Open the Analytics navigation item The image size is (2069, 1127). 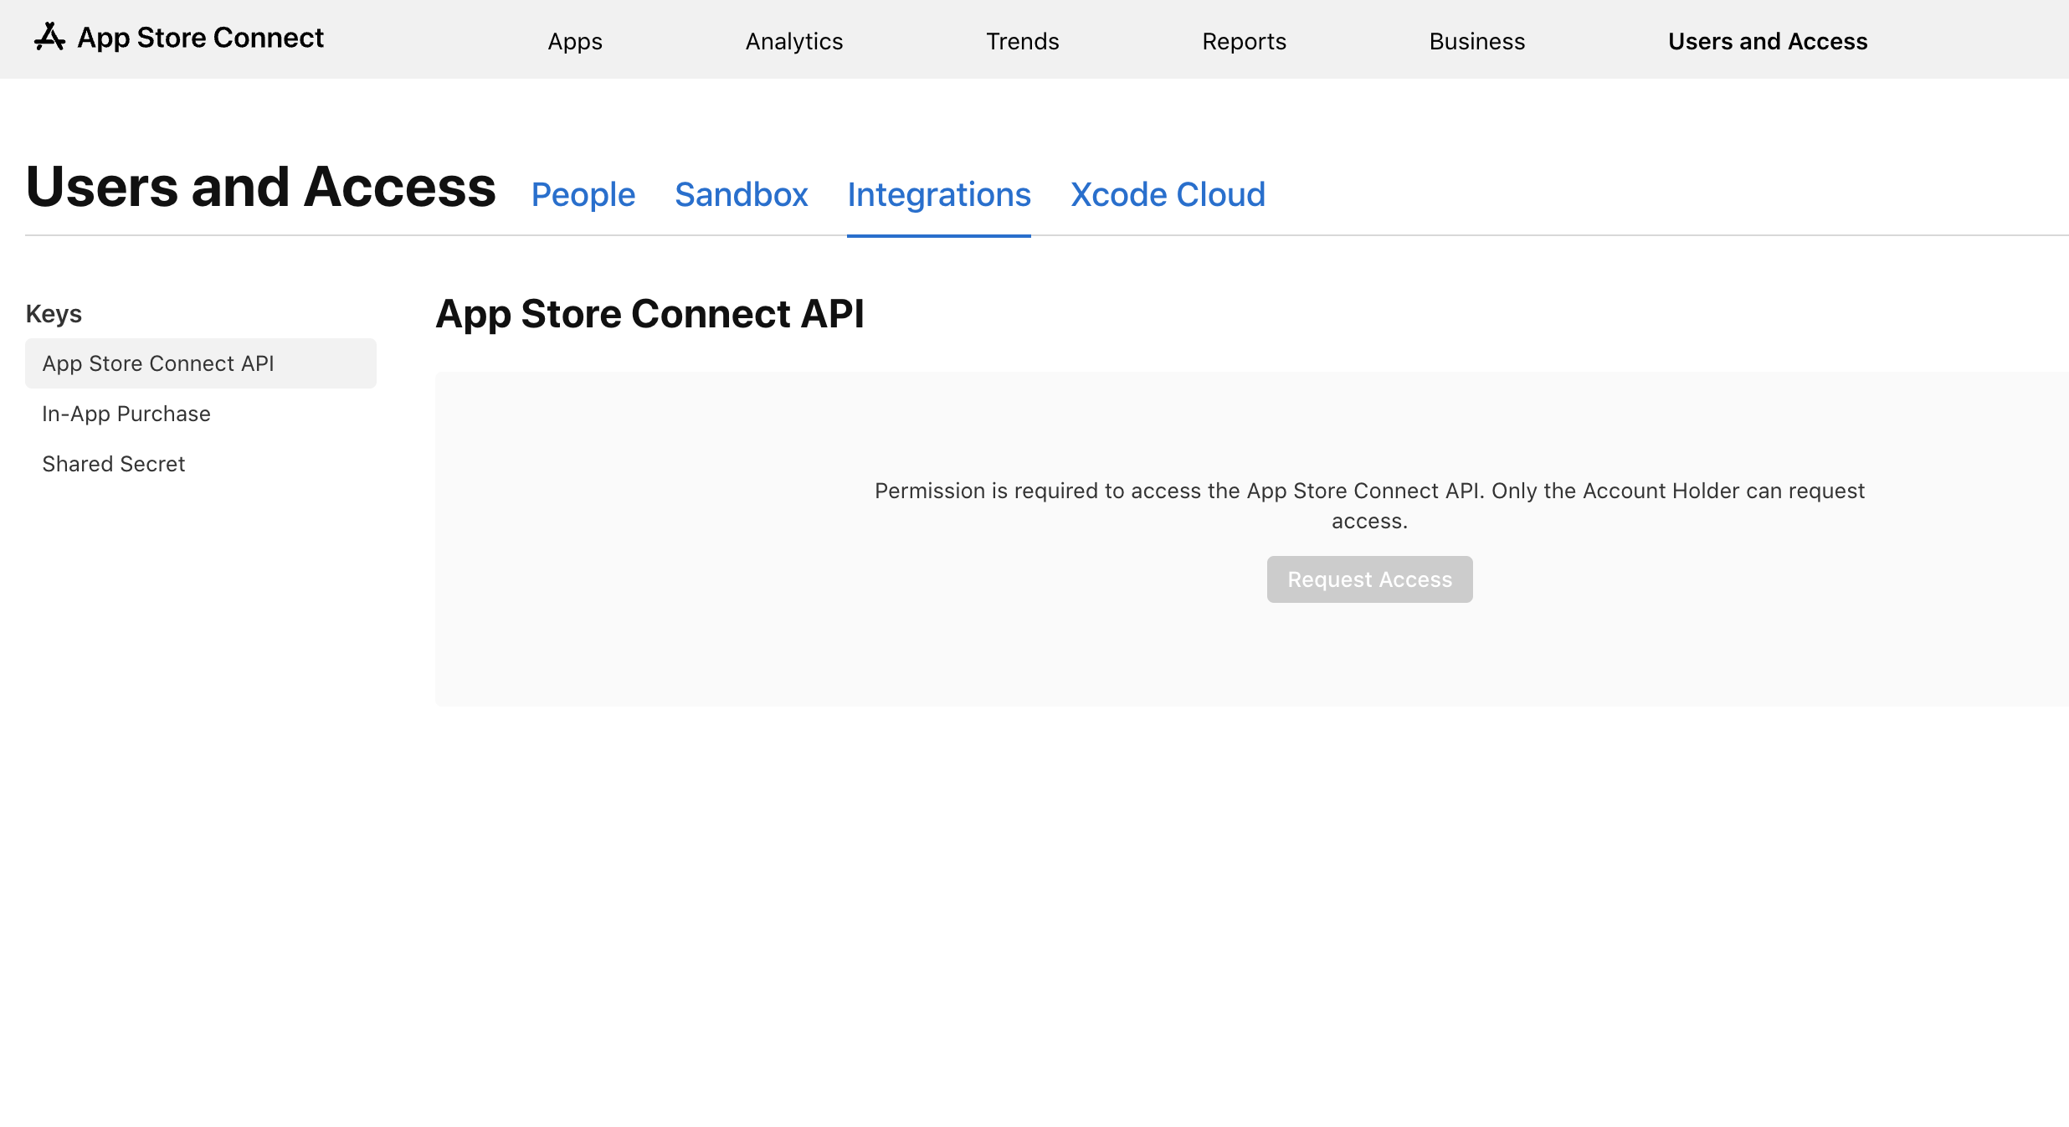[x=794, y=41]
